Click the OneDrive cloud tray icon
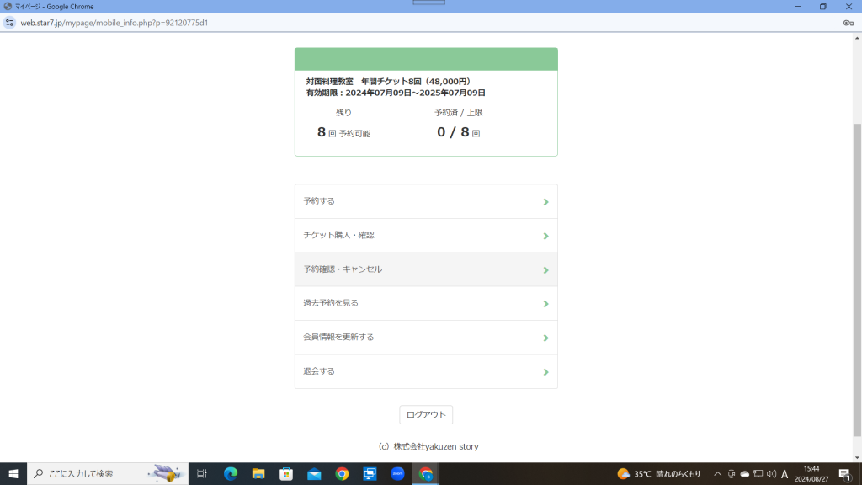Viewport: 862px width, 485px height. [745, 473]
